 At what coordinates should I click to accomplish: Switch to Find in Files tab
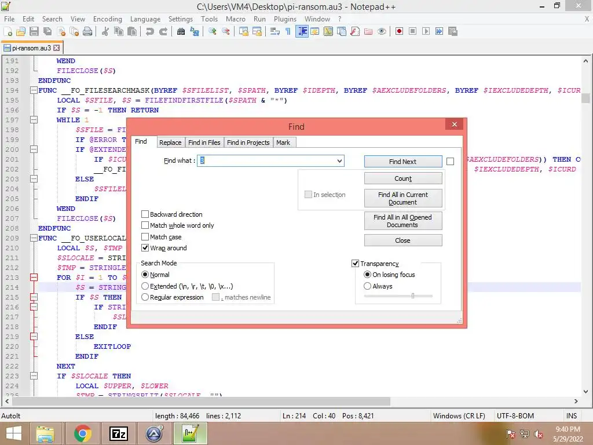point(204,143)
